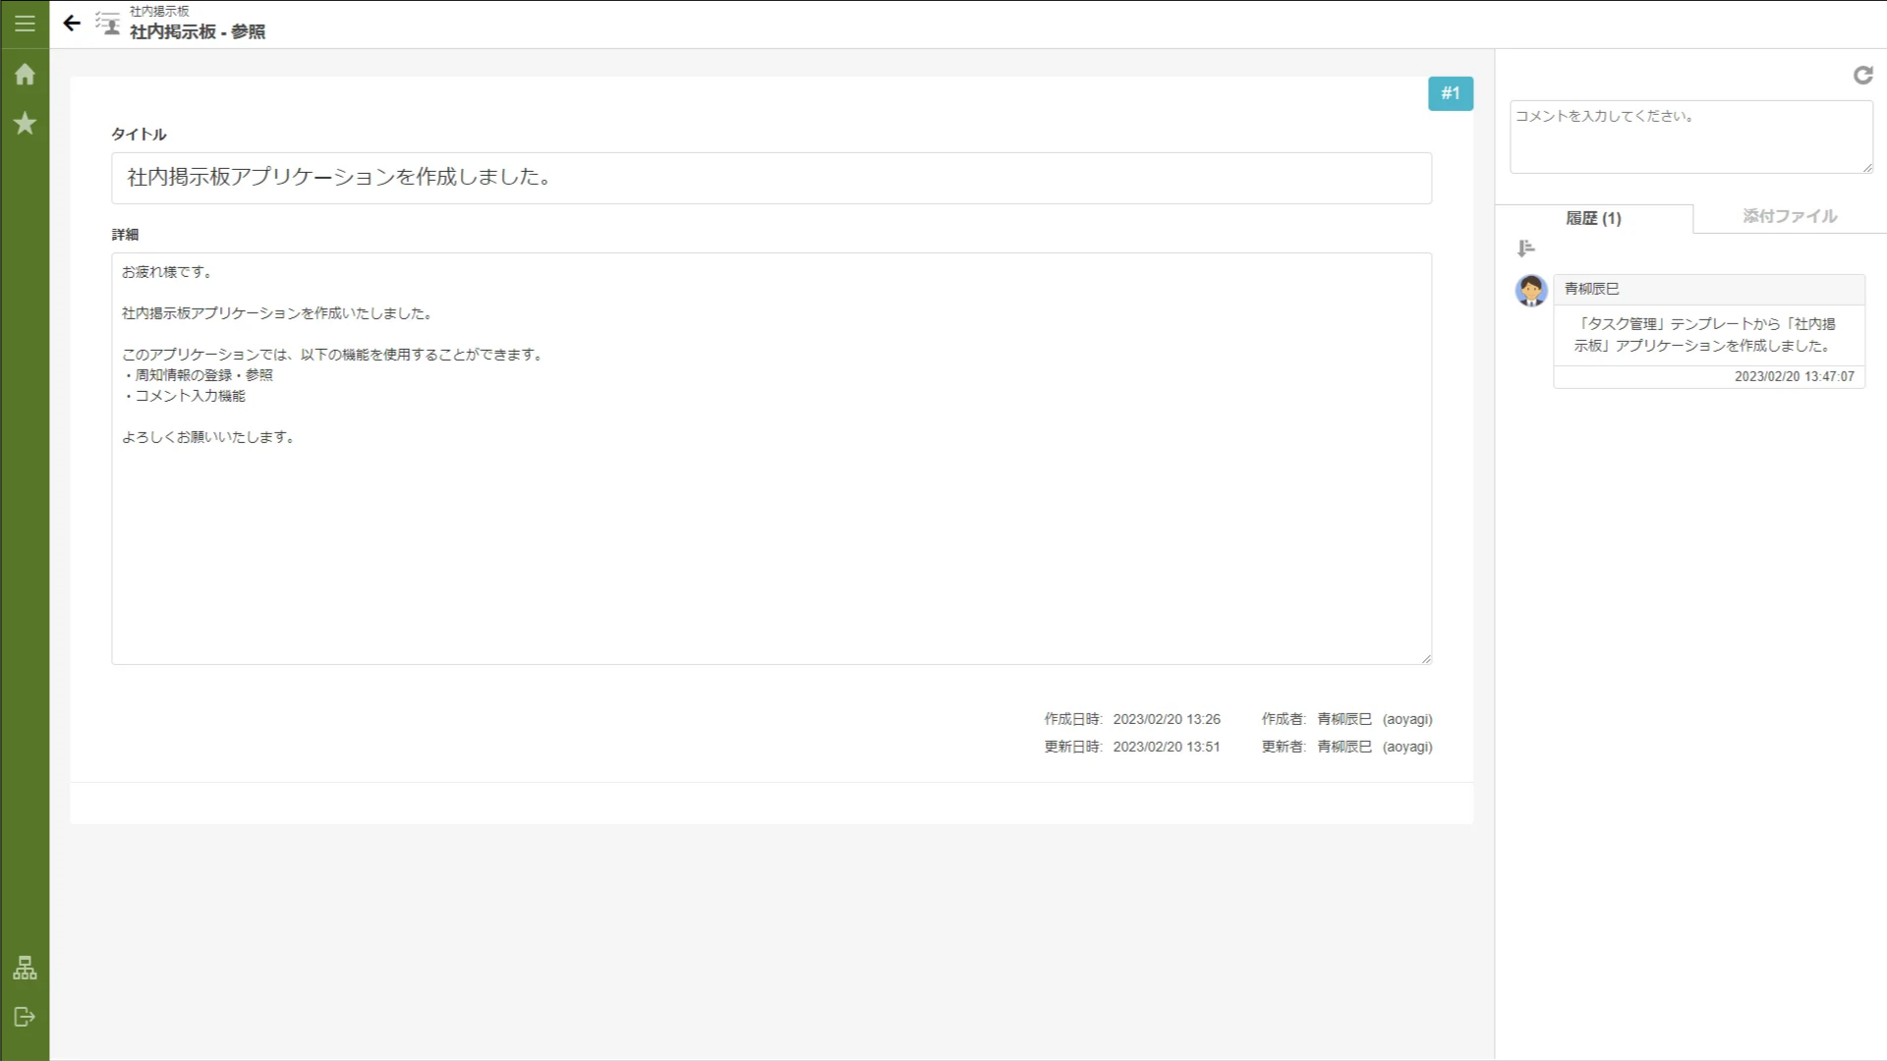Screen dimensions: 1887x1061
Task: Click the task list app icon
Action: [x=108, y=24]
